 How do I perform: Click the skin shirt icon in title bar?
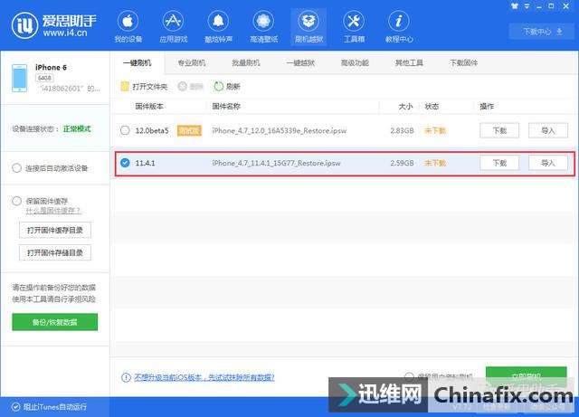[x=515, y=6]
